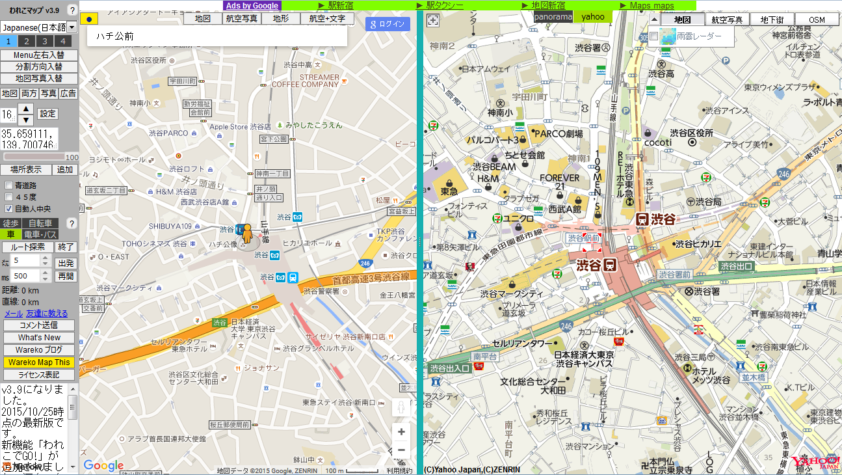
Task: Increase the km step value spinner
Action: coord(46,257)
